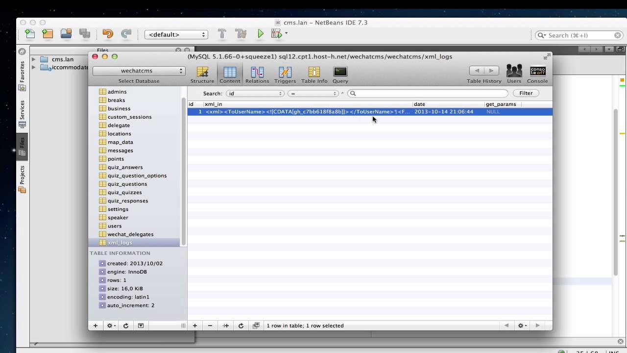The height and width of the screenshot is (353, 627).
Task: Run the project in NetBeans
Action: tap(260, 34)
